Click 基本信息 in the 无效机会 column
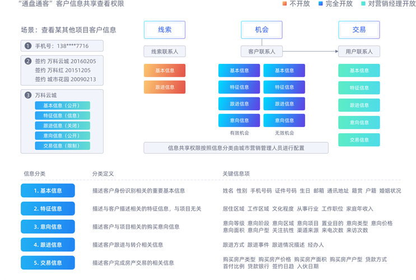Viewport: 416px width, 280px height. coord(284,71)
